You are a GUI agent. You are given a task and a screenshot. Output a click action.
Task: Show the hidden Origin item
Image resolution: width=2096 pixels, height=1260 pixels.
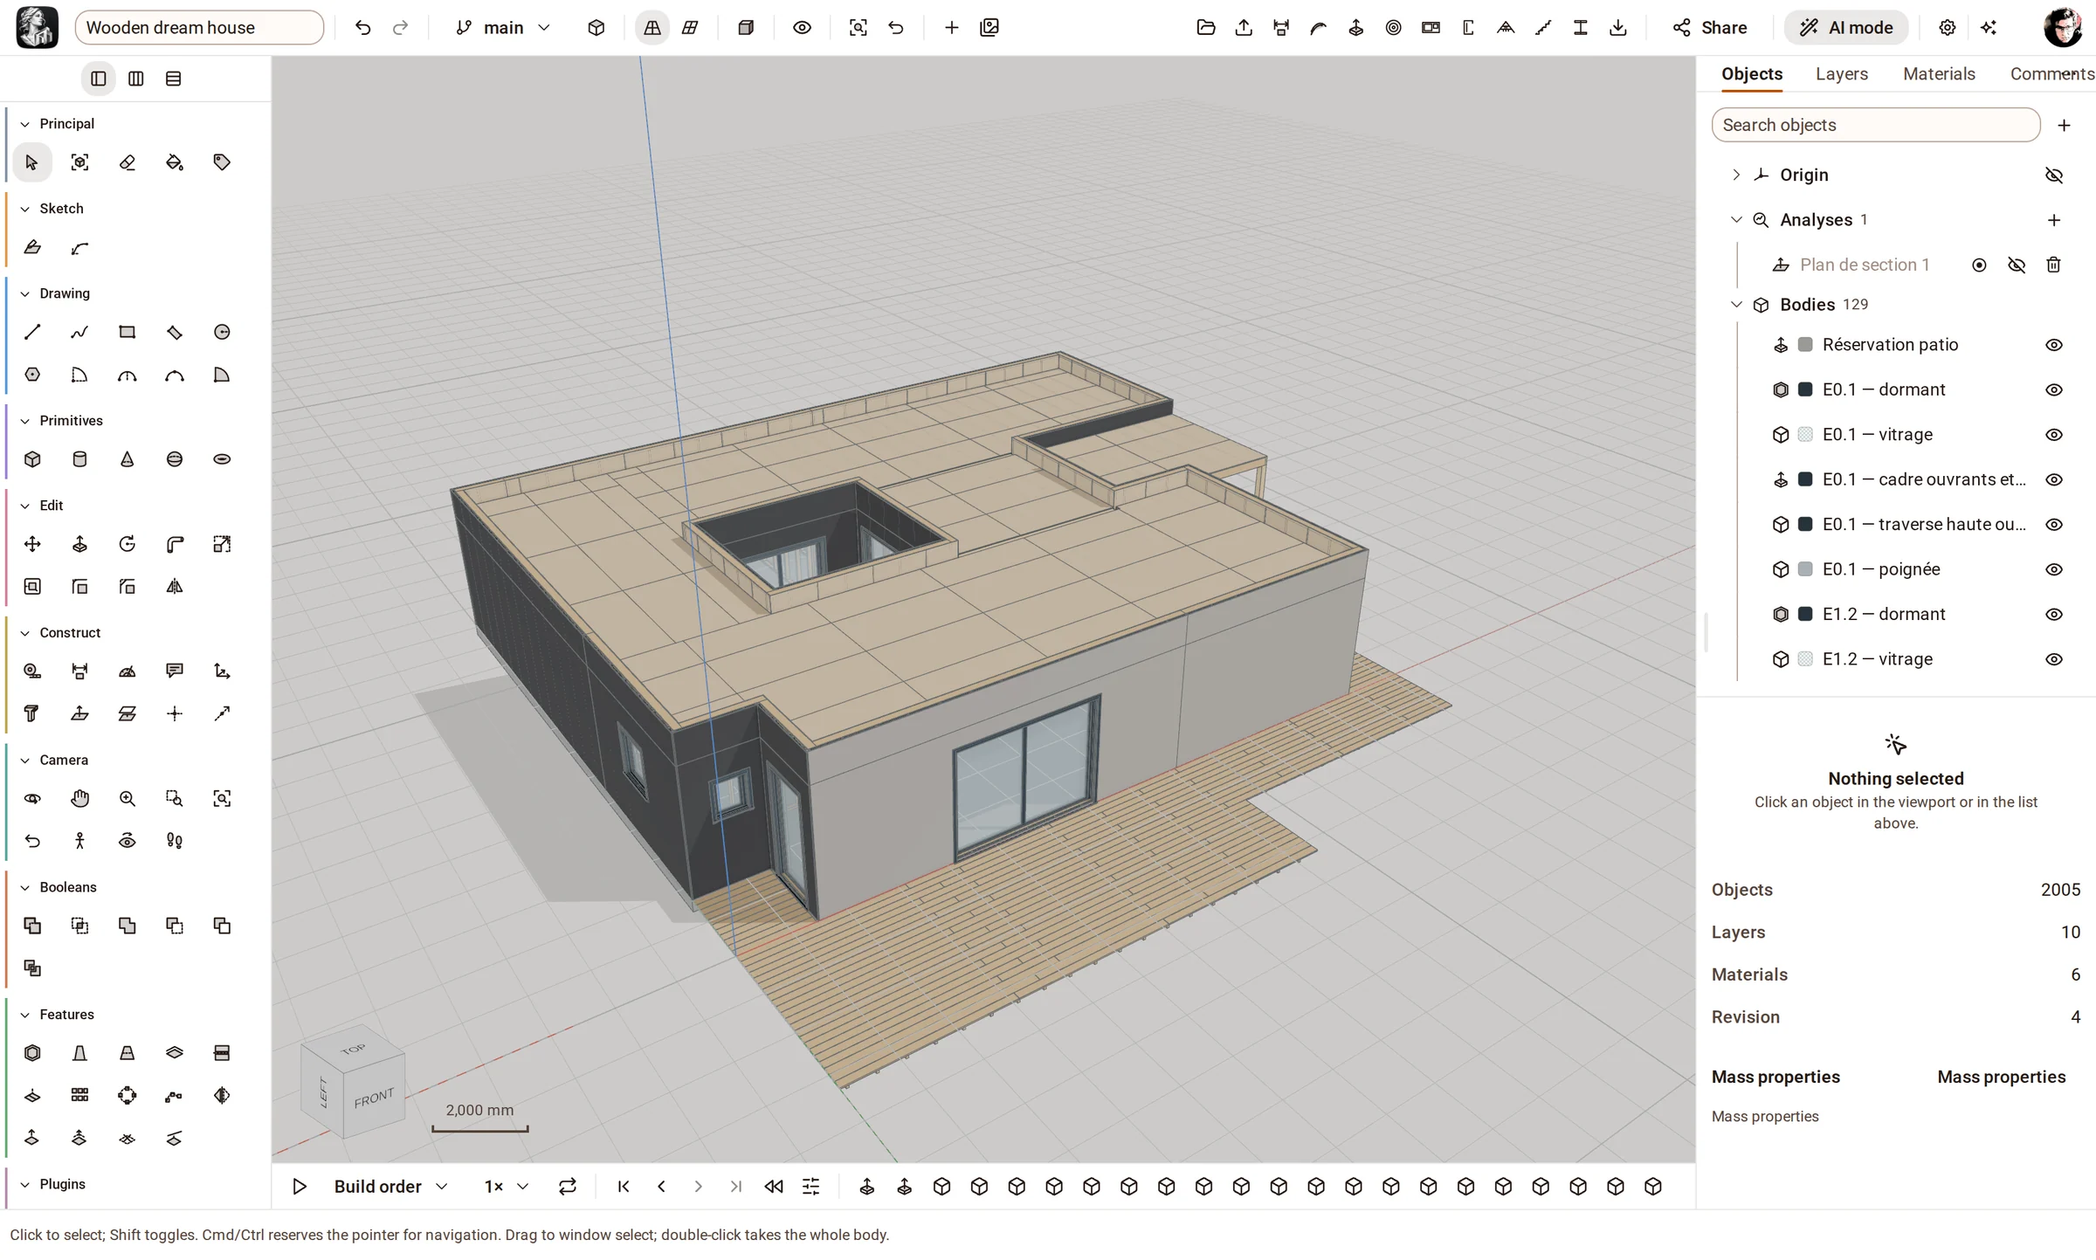tap(2054, 176)
